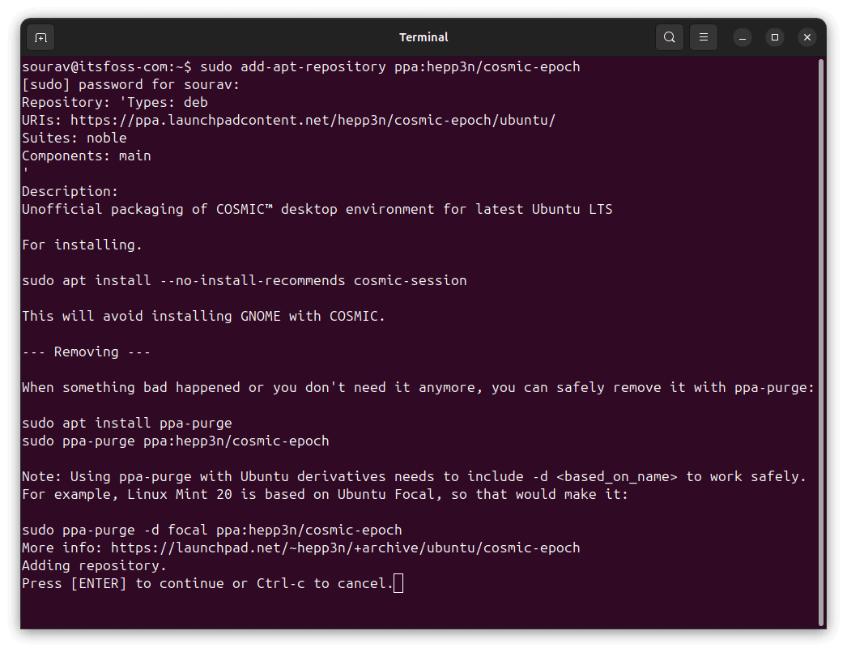
Task: Open the hamburger menu
Action: (x=704, y=37)
